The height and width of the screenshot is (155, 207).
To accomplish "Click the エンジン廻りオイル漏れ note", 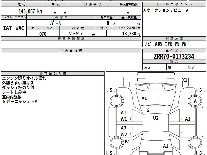I will click(24, 78).
